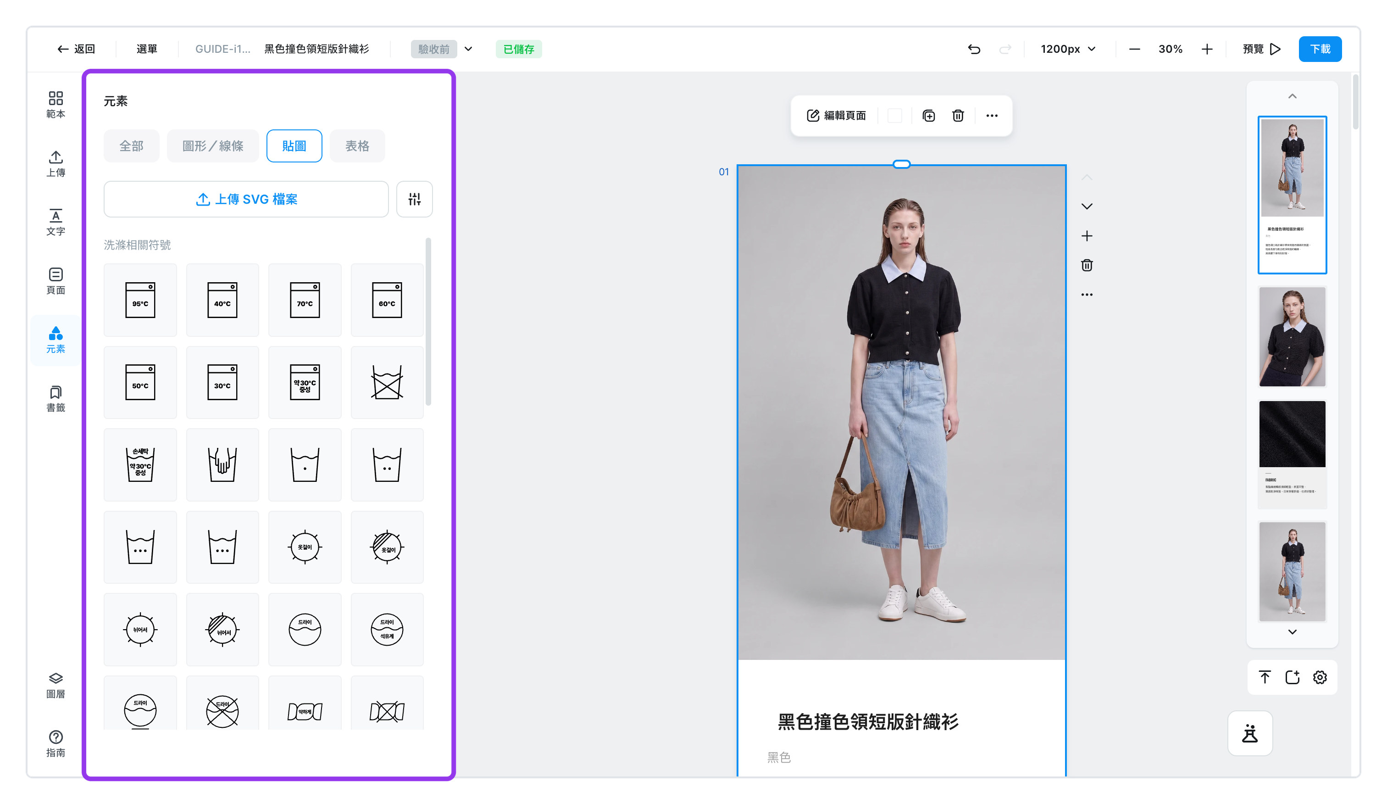Click the undo arrow icon
The image size is (1387, 804).
pyautogui.click(x=974, y=49)
